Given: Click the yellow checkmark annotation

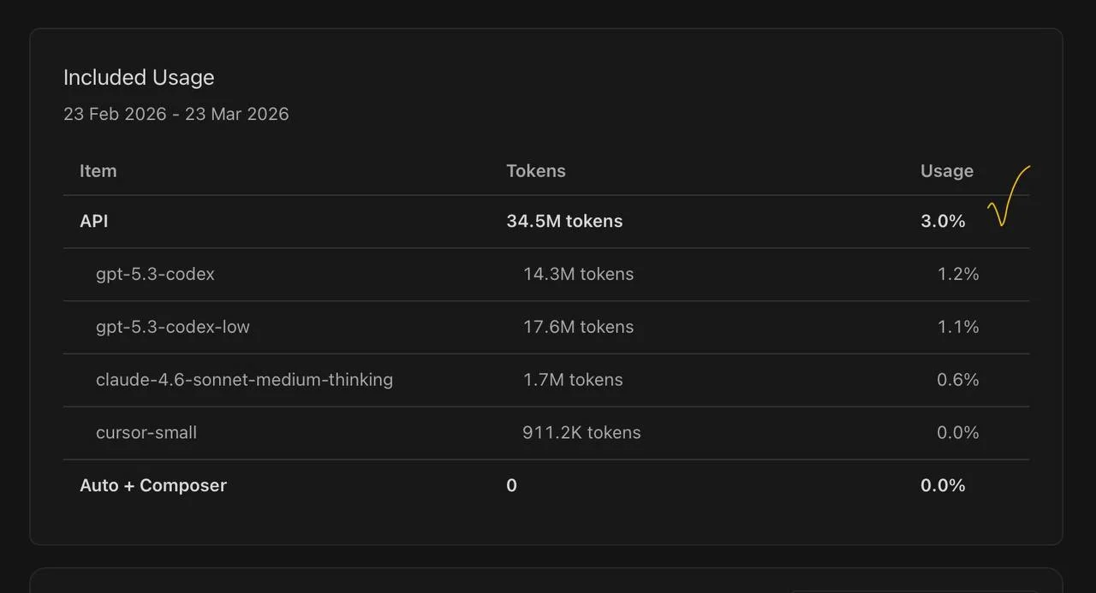Looking at the screenshot, I should 1006,199.
